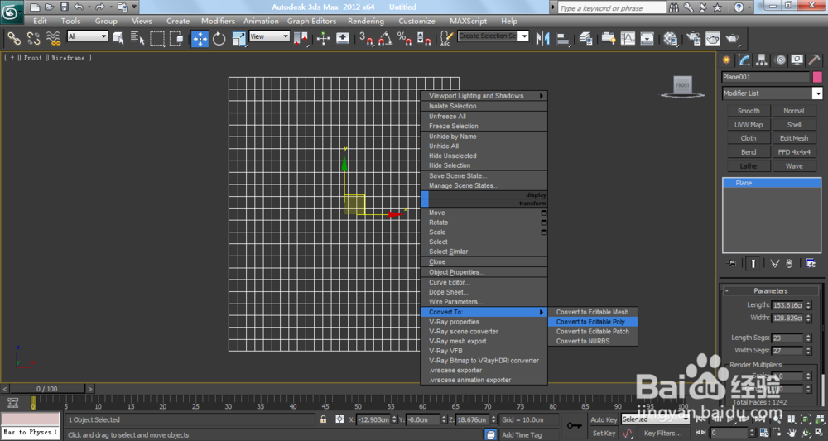Image resolution: width=828 pixels, height=441 pixels.
Task: Click the Shell modifier button
Action: [794, 125]
